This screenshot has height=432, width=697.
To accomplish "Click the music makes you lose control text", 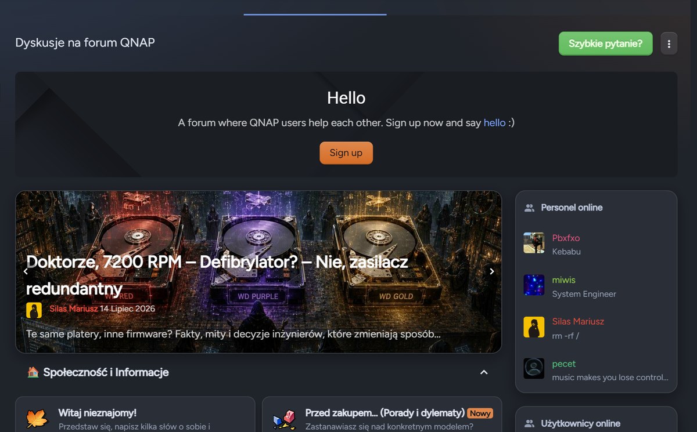I will coord(610,377).
